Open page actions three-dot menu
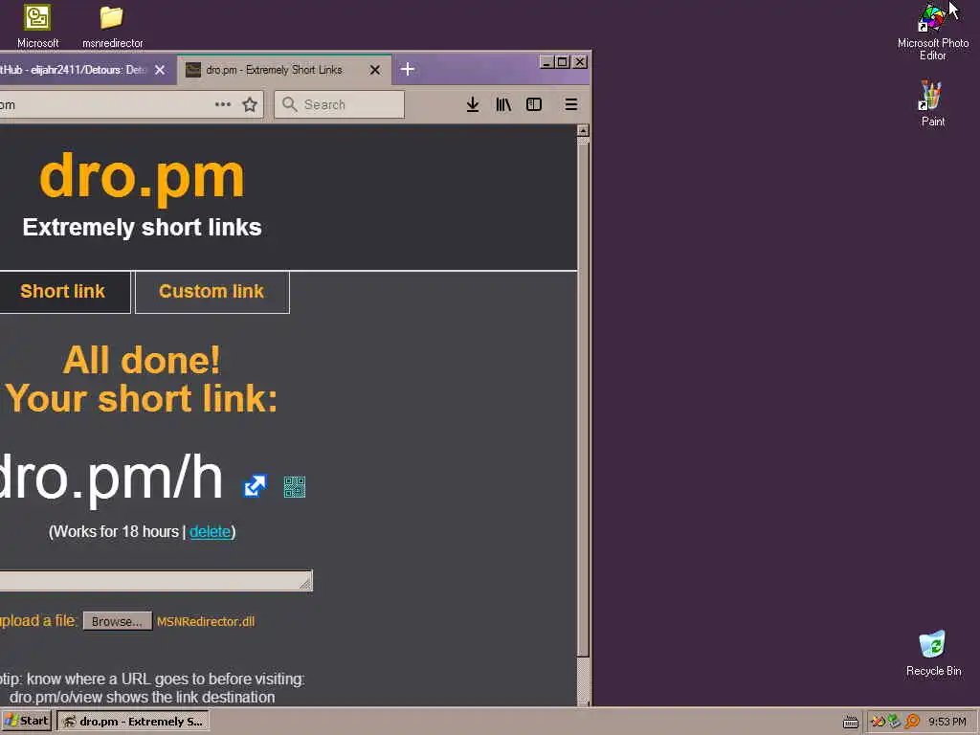The image size is (980, 735). tap(223, 104)
